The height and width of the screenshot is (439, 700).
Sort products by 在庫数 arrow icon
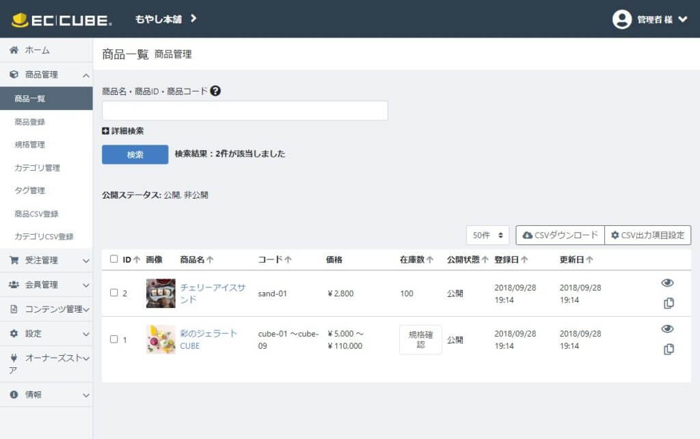click(x=430, y=259)
